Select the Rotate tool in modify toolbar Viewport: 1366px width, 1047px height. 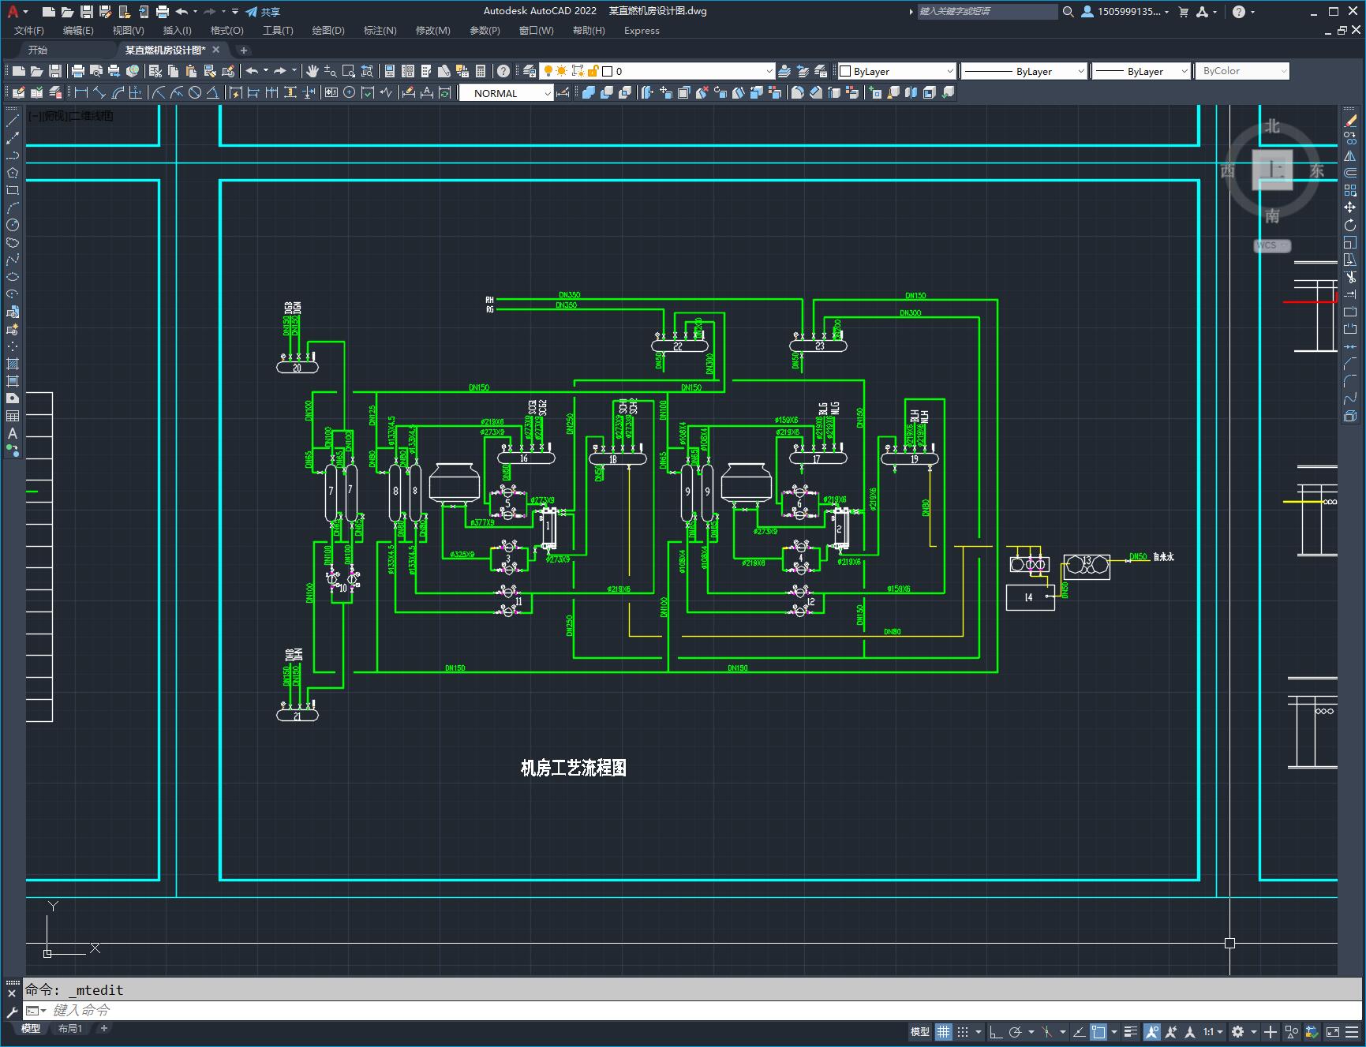coord(1350,225)
